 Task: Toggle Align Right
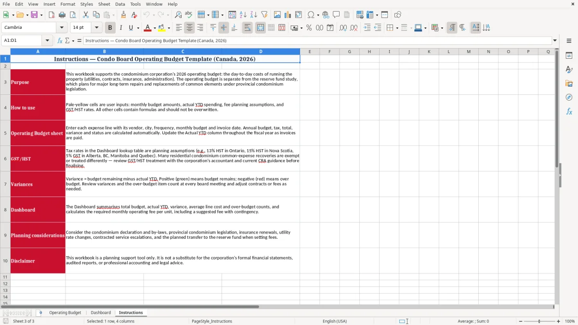[x=200, y=28]
